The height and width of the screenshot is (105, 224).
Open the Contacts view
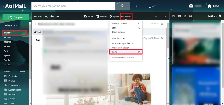10,76
